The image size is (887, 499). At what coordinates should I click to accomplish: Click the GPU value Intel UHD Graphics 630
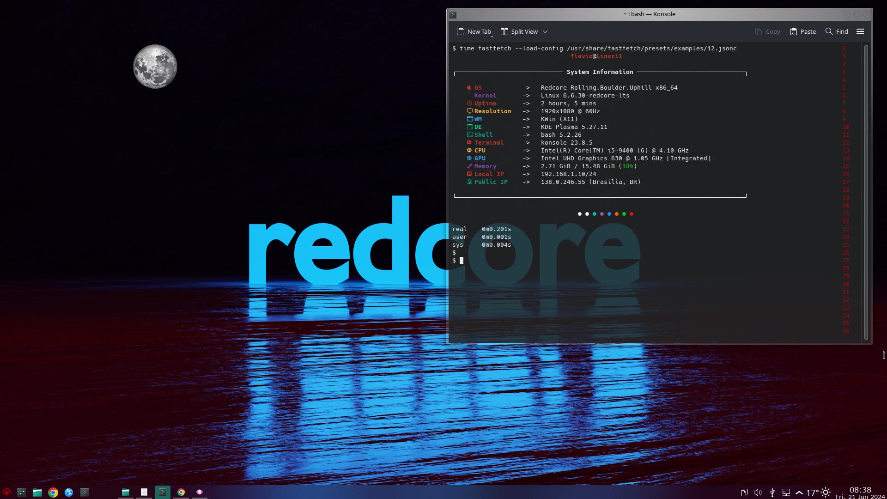pyautogui.click(x=626, y=158)
